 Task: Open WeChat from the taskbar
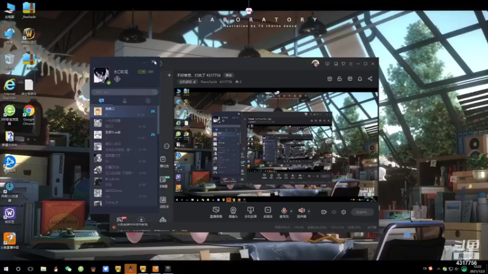(68, 269)
